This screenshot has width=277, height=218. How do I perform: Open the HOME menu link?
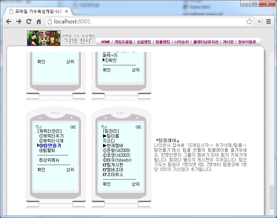coord(105,42)
